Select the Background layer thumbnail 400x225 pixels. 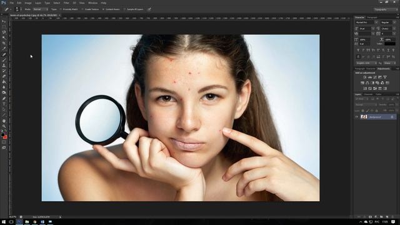364,117
